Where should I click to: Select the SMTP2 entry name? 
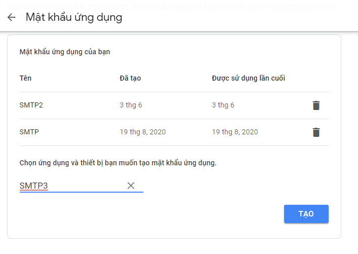31,105
